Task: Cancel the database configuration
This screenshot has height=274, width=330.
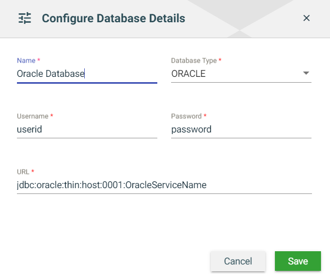Action: (x=238, y=261)
